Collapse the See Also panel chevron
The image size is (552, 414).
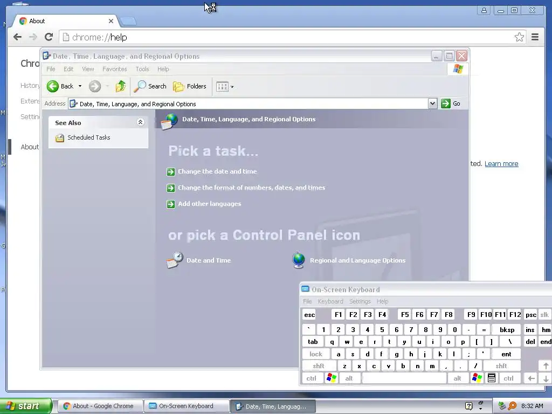[140, 122]
